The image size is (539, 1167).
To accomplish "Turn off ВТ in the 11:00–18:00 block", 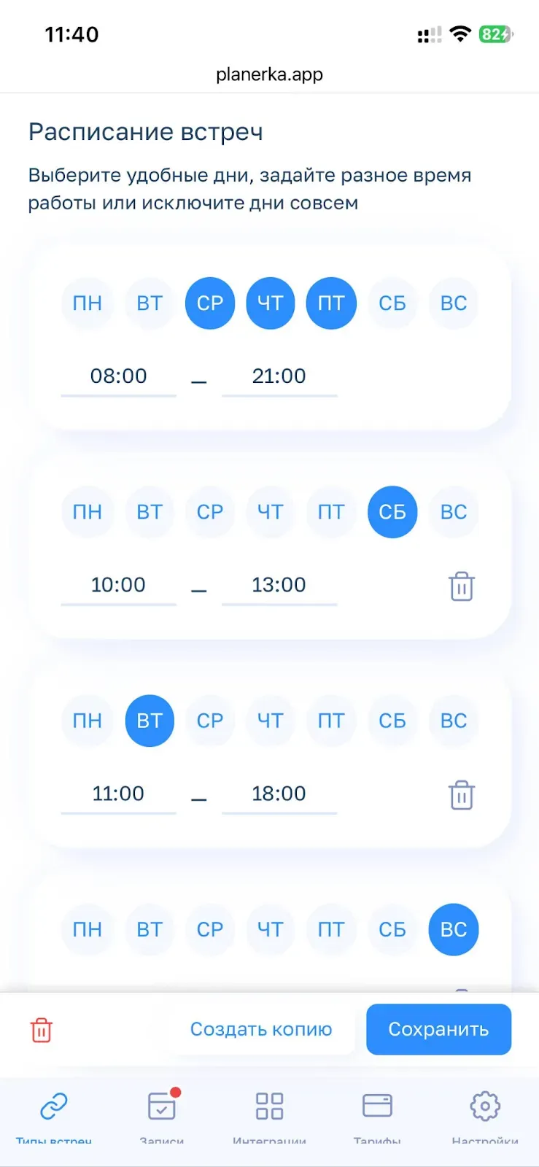I will tap(150, 720).
